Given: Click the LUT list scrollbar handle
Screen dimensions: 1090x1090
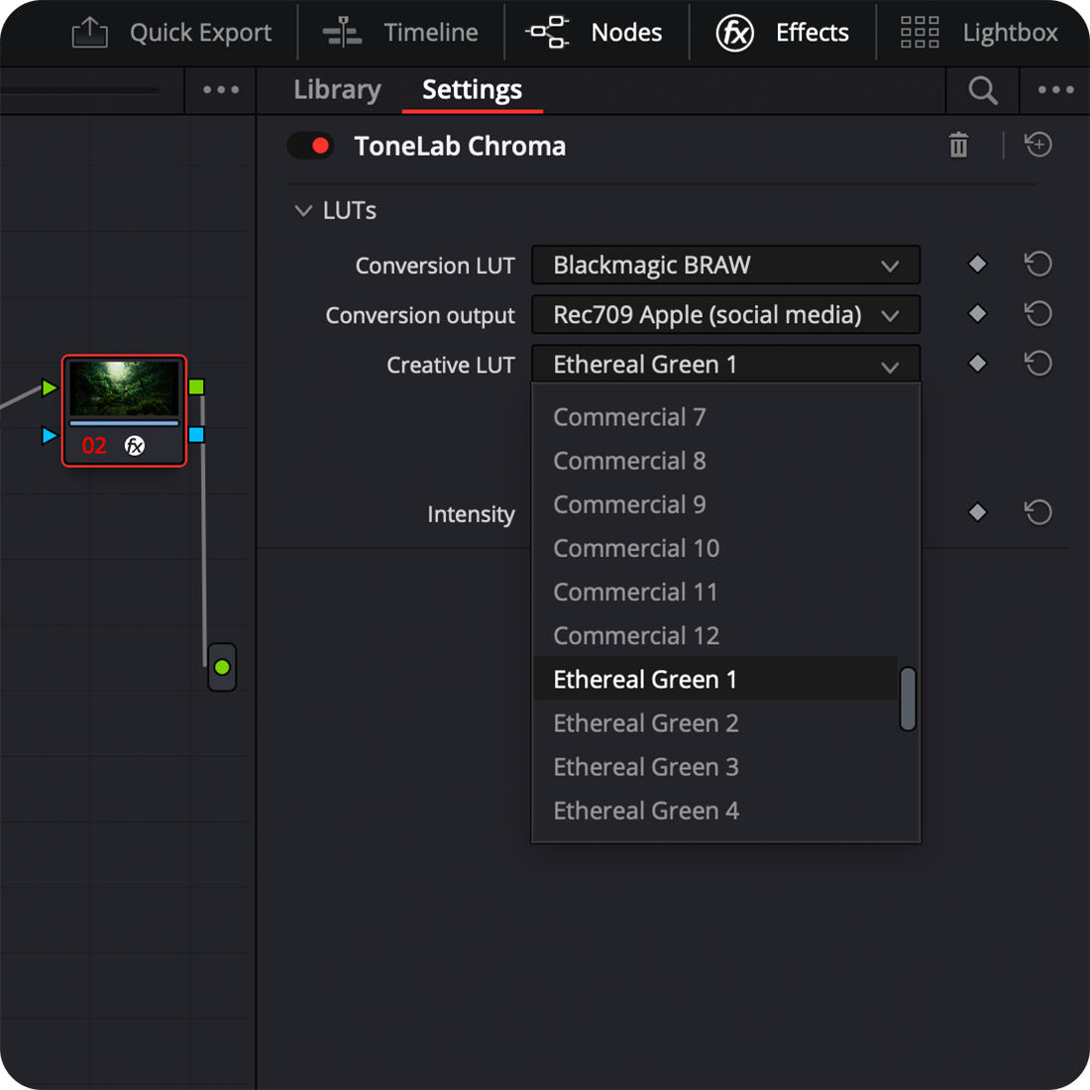Looking at the screenshot, I should coord(907,699).
